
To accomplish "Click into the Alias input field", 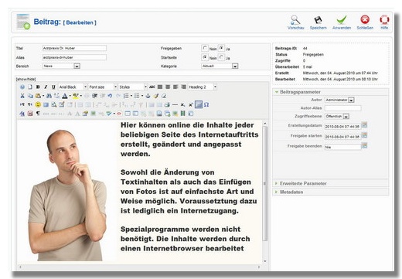I will 74,57.
